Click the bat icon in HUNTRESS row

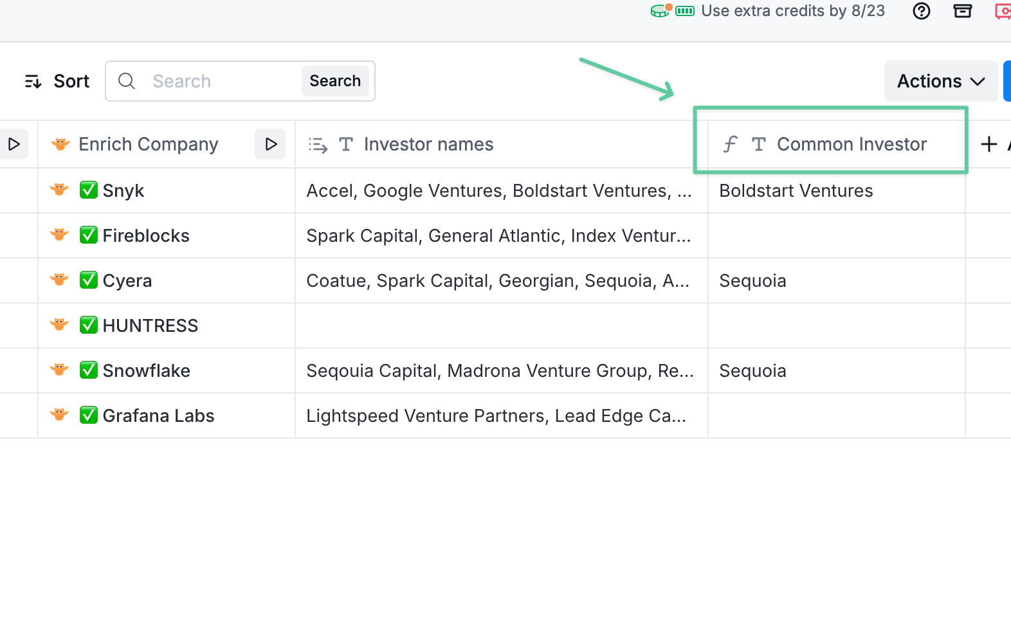click(x=60, y=325)
